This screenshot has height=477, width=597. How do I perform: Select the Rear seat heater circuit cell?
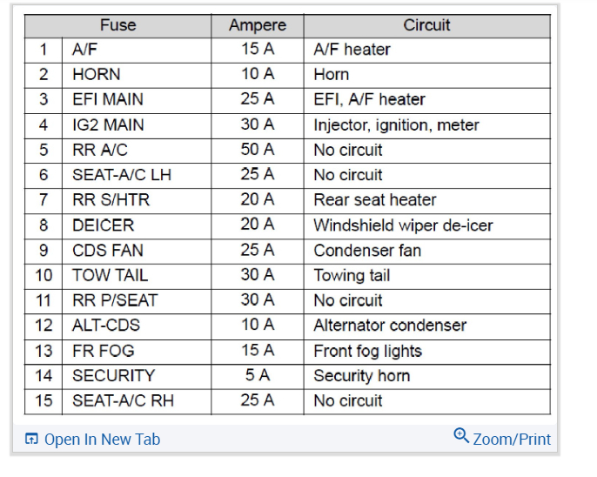375,200
